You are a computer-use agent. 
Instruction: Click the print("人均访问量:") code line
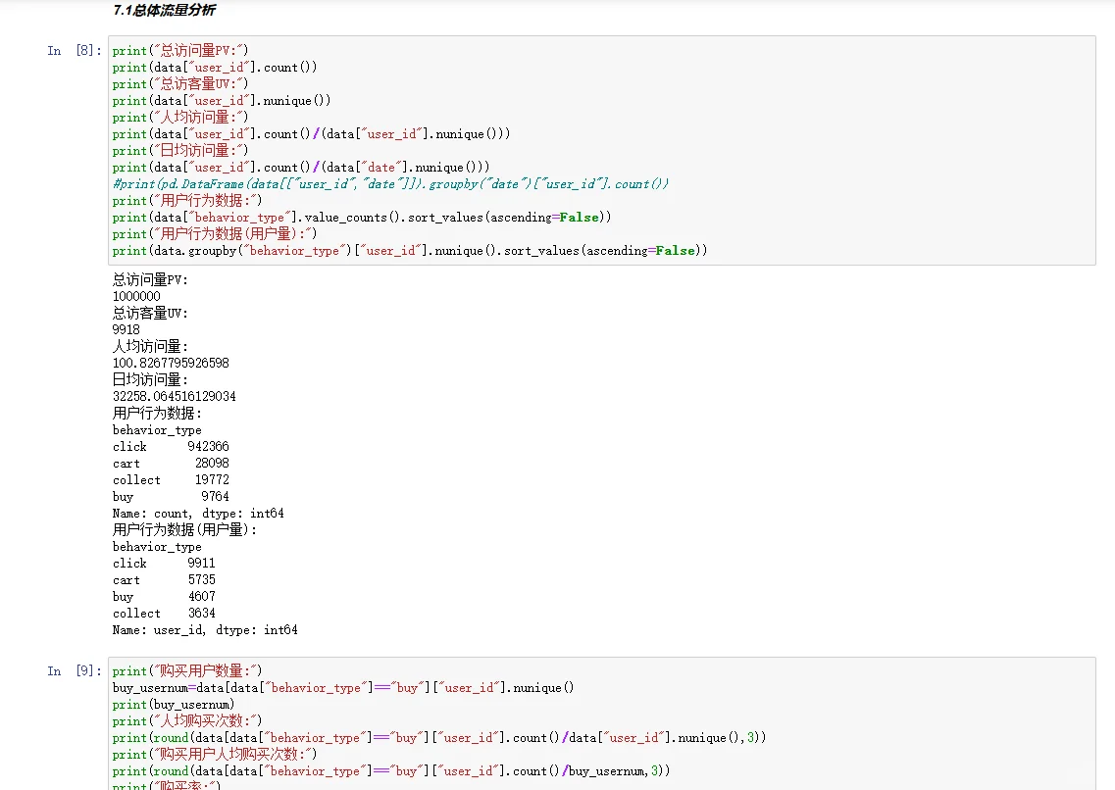click(x=180, y=118)
